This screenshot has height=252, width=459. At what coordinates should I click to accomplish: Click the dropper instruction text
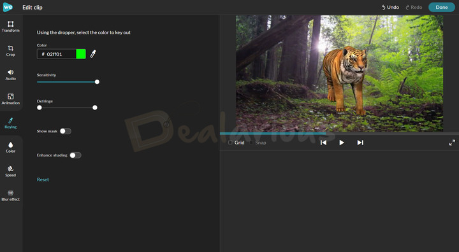pyautogui.click(x=84, y=32)
